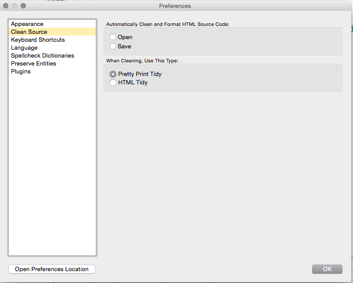Go to Keyboard Shortcuts preferences
This screenshot has height=283, width=353.
[x=38, y=40]
